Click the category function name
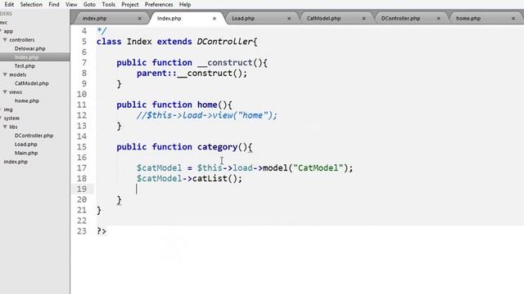The image size is (524, 294). click(217, 147)
